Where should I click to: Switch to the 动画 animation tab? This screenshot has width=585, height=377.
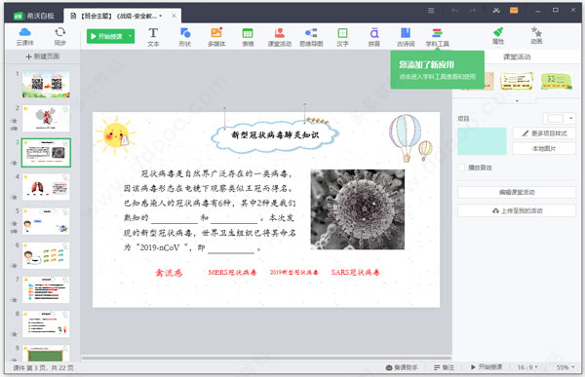(x=536, y=36)
